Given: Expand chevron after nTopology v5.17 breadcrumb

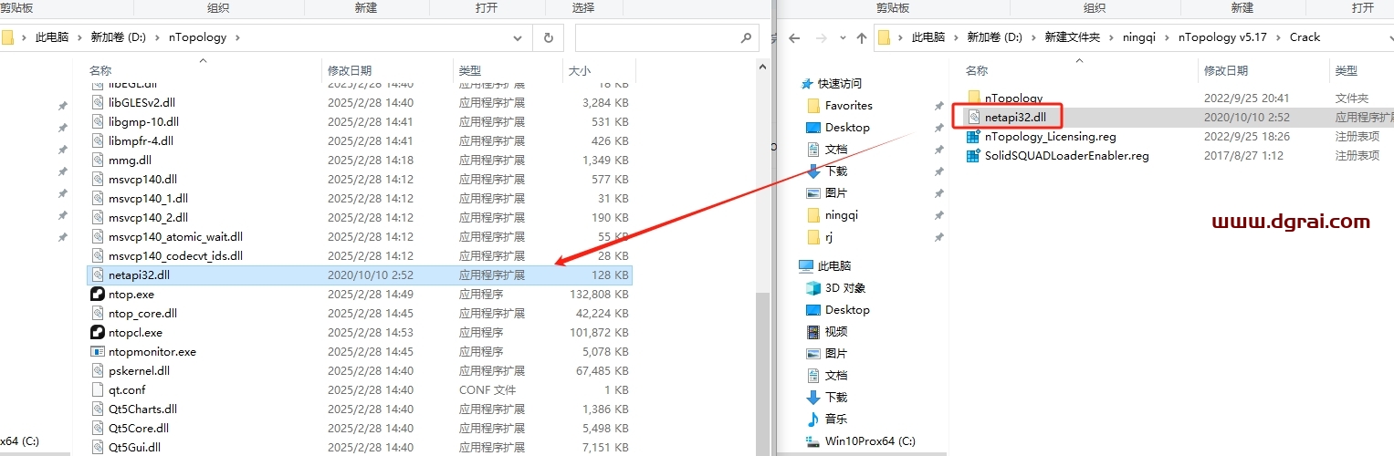Looking at the screenshot, I should [1280, 38].
